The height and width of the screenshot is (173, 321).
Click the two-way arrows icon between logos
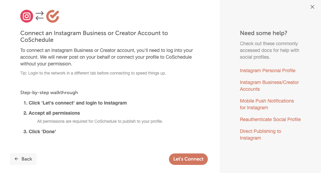pos(40,16)
